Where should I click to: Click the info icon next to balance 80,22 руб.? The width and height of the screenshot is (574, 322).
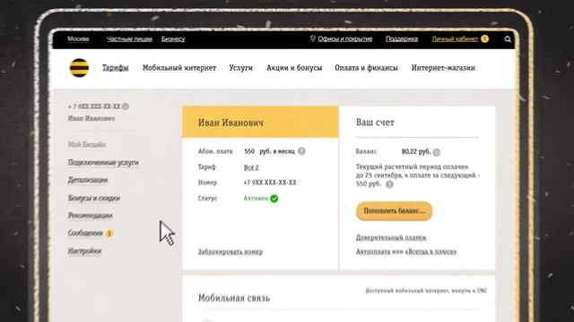[437, 152]
